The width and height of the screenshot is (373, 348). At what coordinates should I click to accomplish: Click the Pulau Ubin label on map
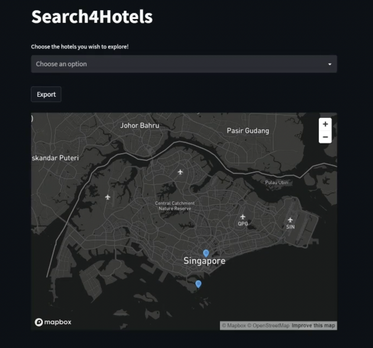tap(276, 183)
